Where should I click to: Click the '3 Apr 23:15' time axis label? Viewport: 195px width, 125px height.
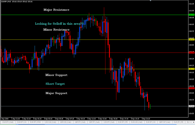click(27, 119)
